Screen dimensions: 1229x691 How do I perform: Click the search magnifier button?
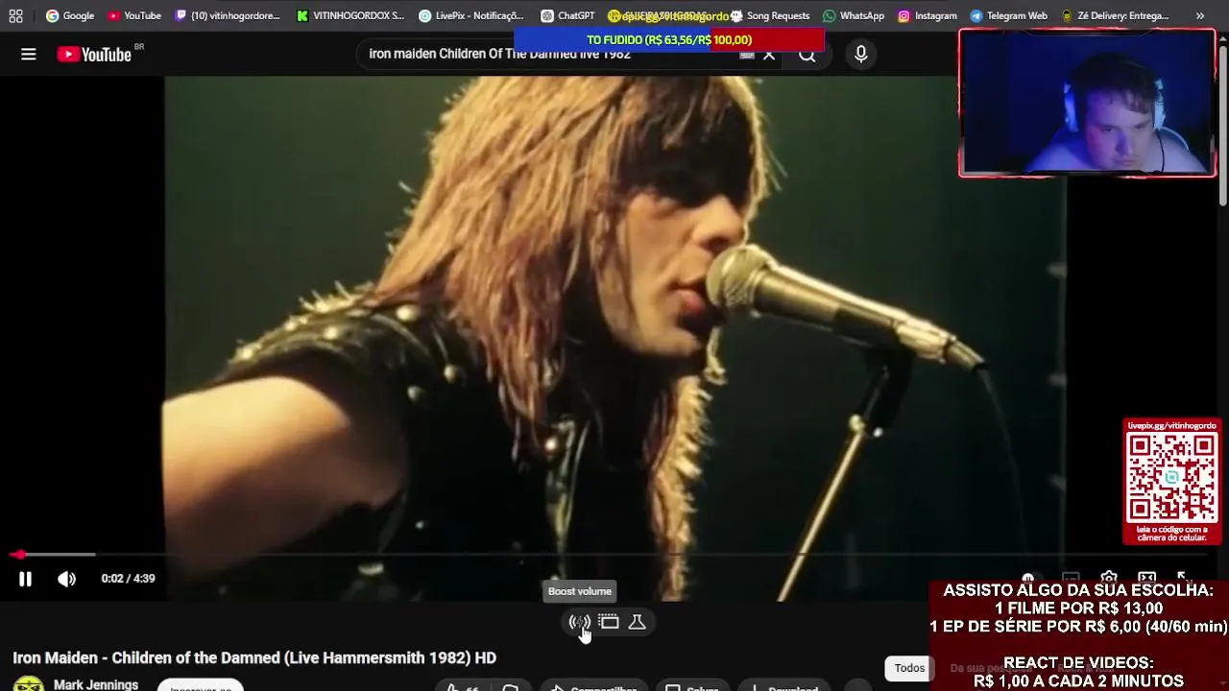pyautogui.click(x=807, y=55)
